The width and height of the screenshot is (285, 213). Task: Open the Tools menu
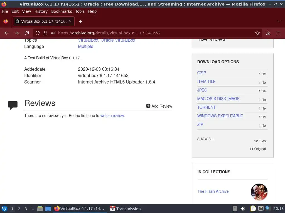(x=80, y=11)
